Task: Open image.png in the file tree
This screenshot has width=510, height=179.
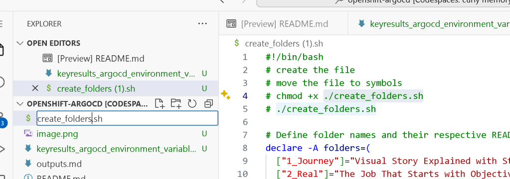Action: [x=57, y=134]
